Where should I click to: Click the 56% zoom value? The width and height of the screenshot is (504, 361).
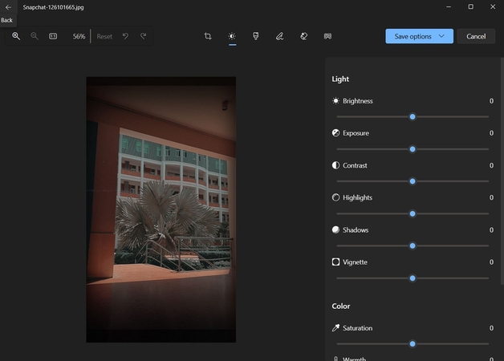pyautogui.click(x=79, y=36)
